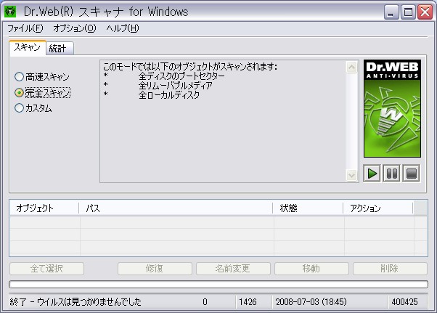Click the Dr.Web spider icon in title bar
The height and width of the screenshot is (313, 437).
10,12
